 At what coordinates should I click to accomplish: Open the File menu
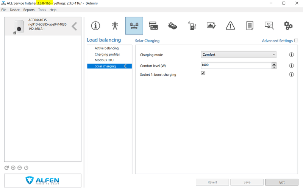(x=4, y=10)
